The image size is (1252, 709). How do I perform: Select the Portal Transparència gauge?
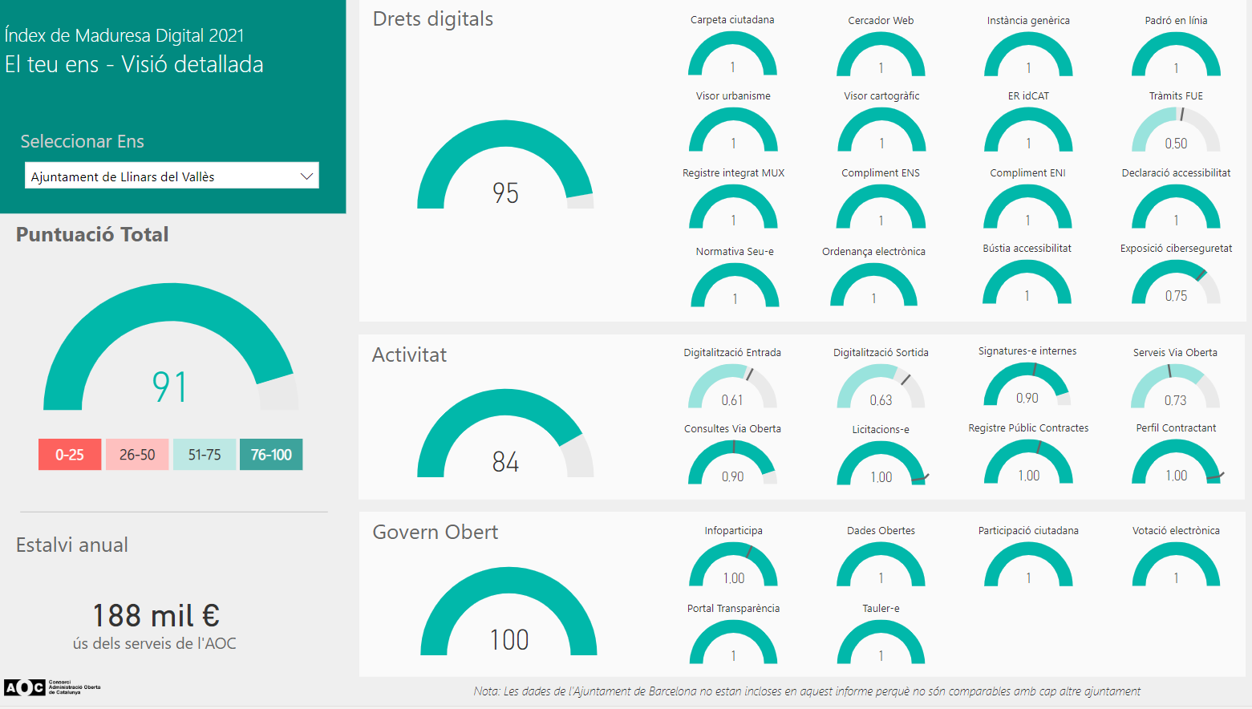pos(733,644)
